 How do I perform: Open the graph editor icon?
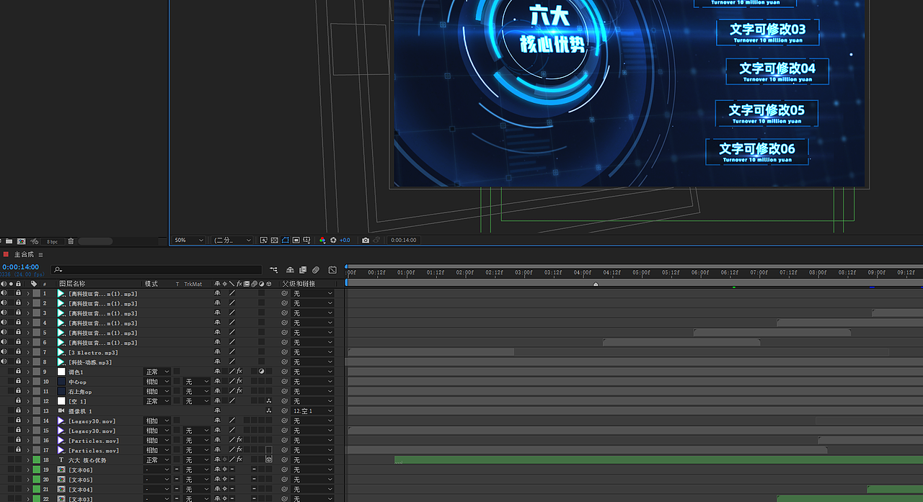point(332,269)
